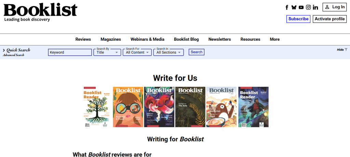Open the Webinars & Media menu
Screen dimensions: 350x157
(147, 39)
